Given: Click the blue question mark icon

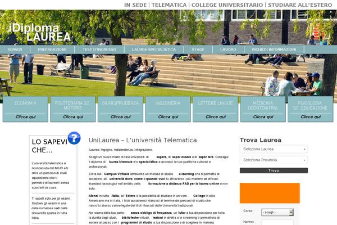Looking at the screenshot, I should point(74,138).
